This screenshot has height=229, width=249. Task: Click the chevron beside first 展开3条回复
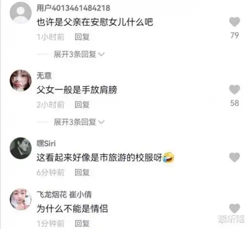click(x=101, y=54)
